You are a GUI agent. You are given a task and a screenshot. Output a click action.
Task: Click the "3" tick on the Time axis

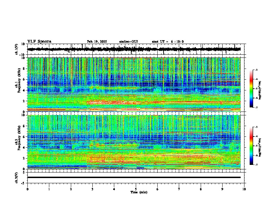[92, 189]
